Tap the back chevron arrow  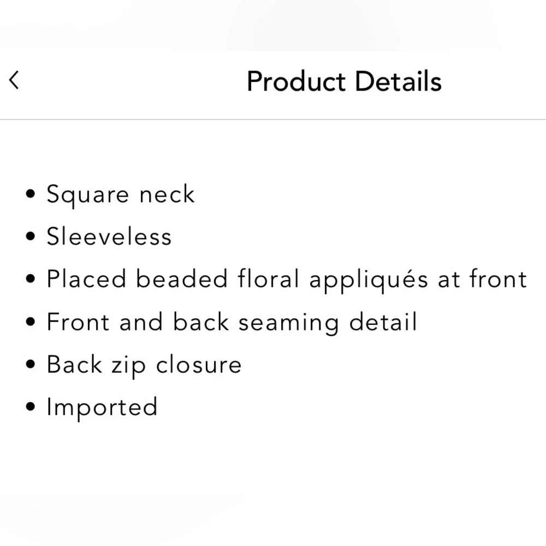[x=14, y=80]
